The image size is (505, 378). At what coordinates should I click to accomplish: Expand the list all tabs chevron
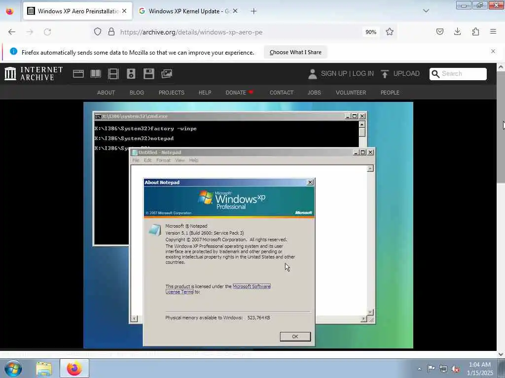[x=426, y=11]
